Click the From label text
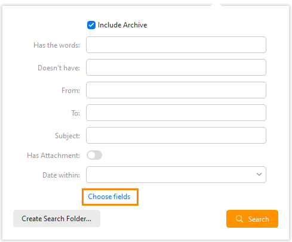Screen dimensions: 292x242 pos(70,91)
